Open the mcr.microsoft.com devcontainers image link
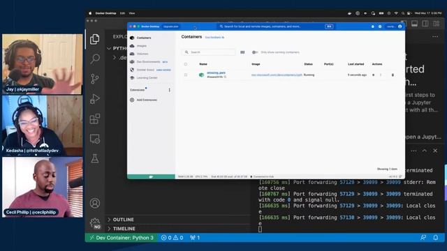Screen dimensions: 447x251 [277, 75]
